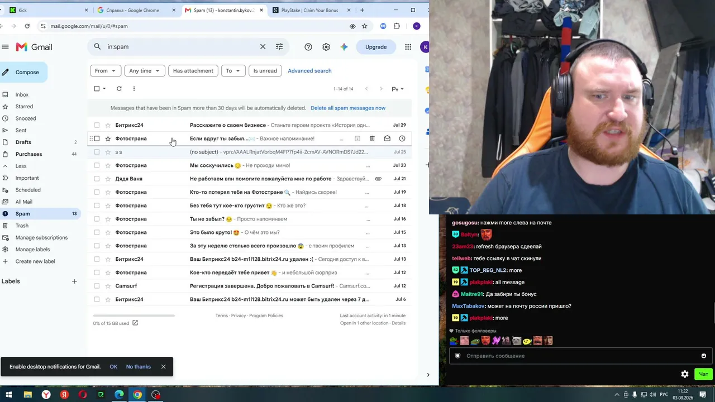Add a new label with plus icon
Viewport: 715px width, 402px height.
[74, 281]
